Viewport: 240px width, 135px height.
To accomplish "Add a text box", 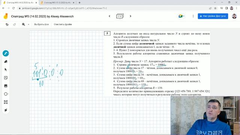I will click(x=6, y=102).
